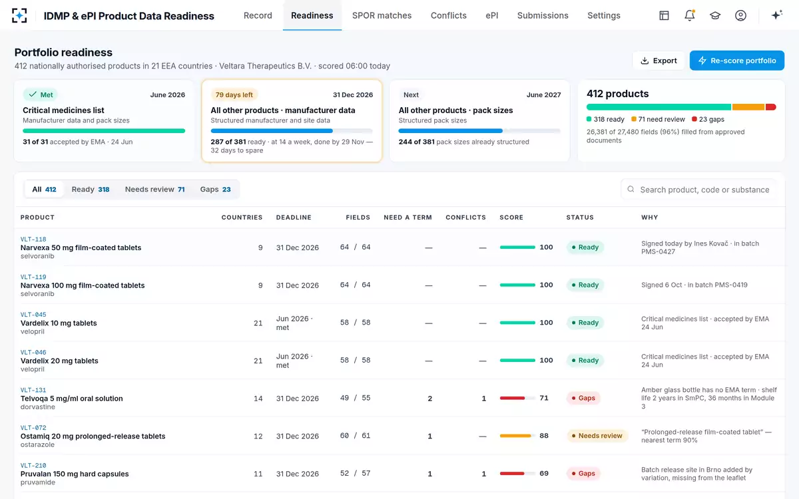Switch to the Record tab

point(258,15)
